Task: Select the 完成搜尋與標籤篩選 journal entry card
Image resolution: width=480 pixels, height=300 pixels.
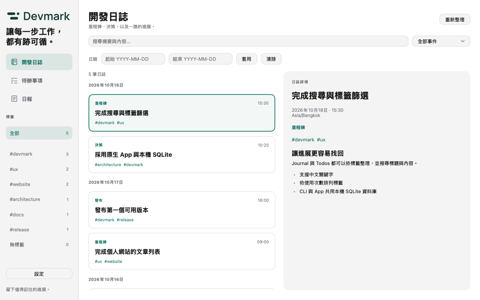Action: click(182, 113)
